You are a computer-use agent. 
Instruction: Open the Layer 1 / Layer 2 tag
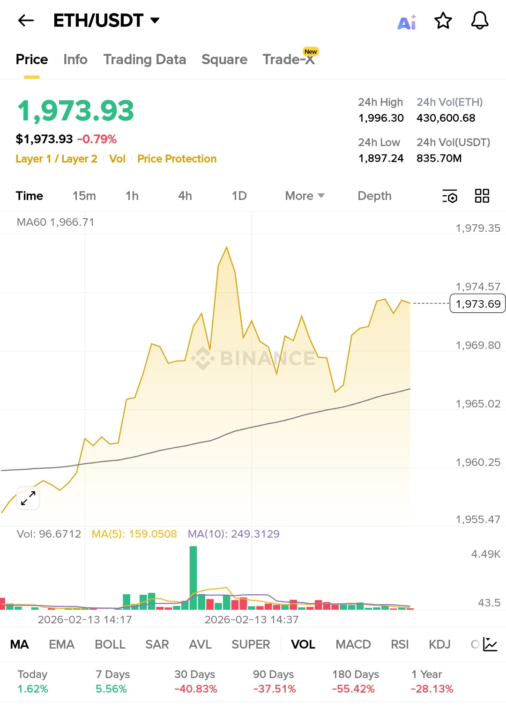[56, 159]
